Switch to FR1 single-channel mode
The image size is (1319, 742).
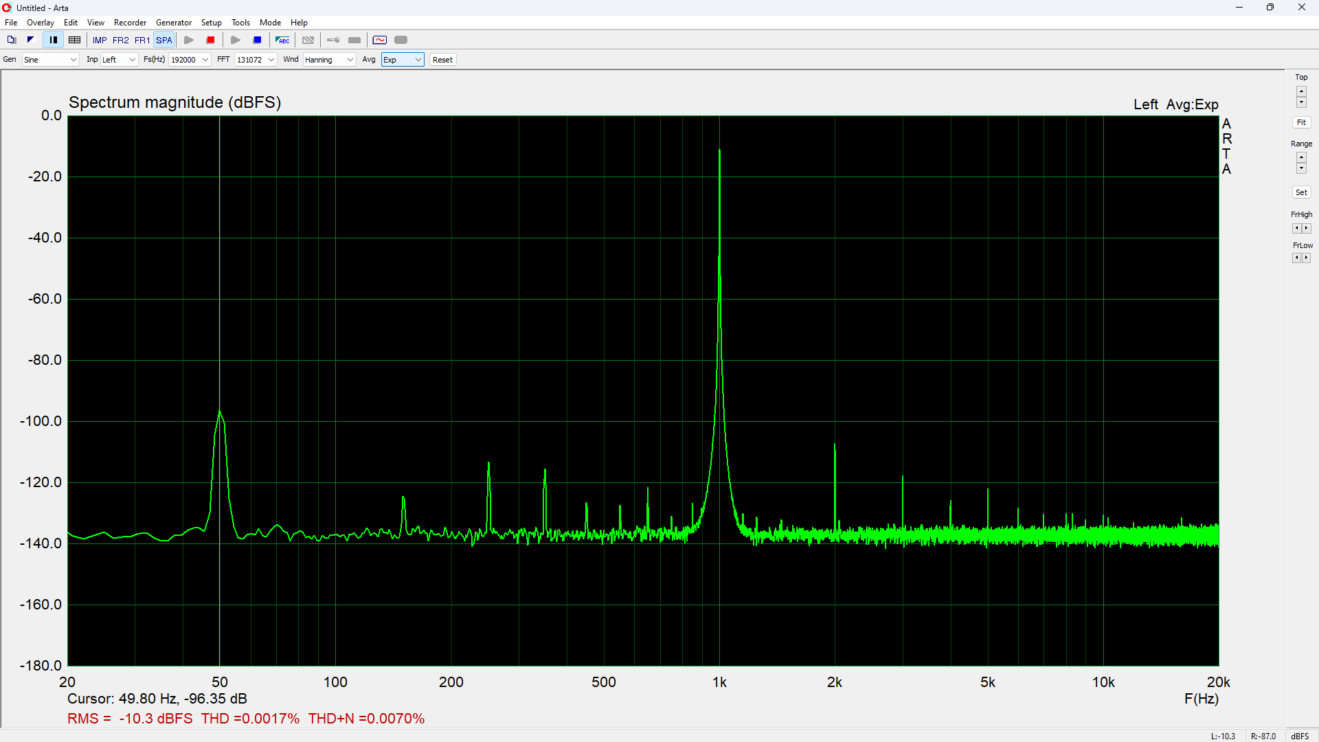(x=142, y=41)
